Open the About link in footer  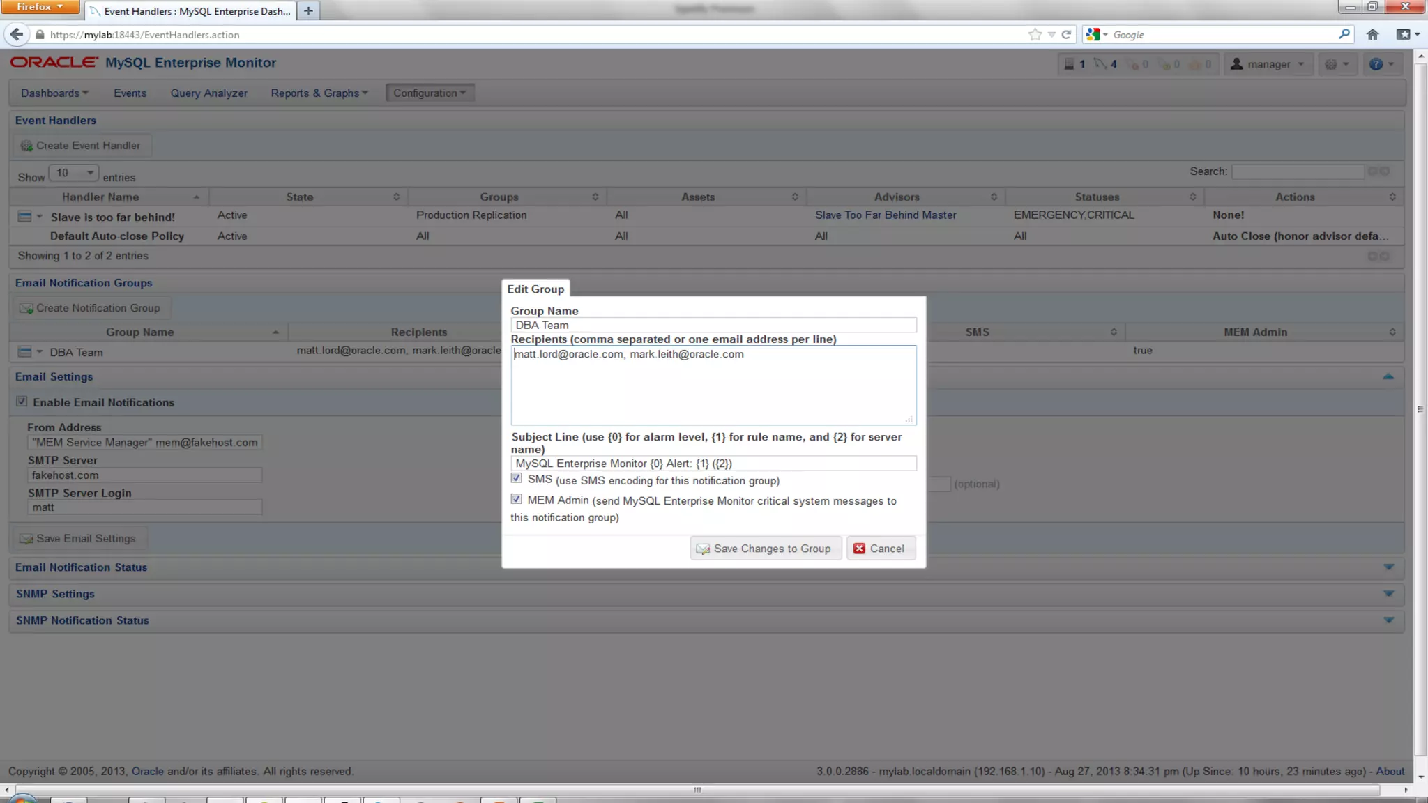click(1390, 771)
